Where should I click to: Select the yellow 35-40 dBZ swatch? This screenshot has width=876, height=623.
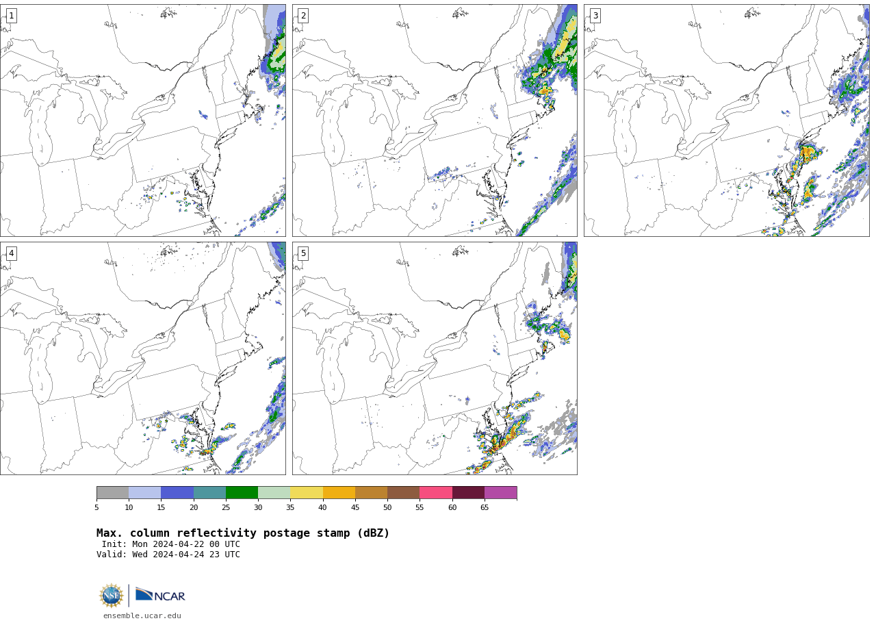pyautogui.click(x=307, y=493)
